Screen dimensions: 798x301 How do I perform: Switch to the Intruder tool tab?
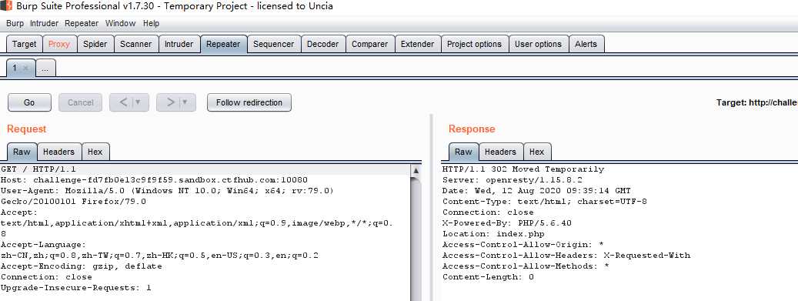pyautogui.click(x=179, y=45)
